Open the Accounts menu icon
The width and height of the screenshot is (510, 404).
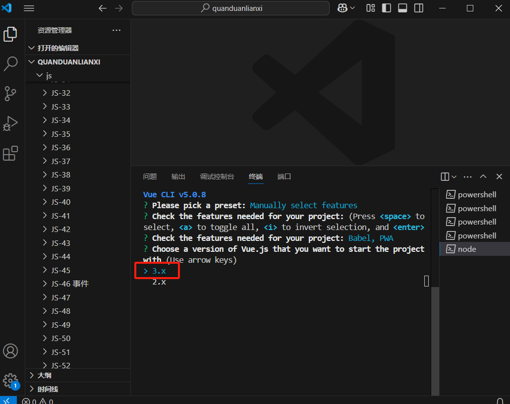click(x=10, y=351)
